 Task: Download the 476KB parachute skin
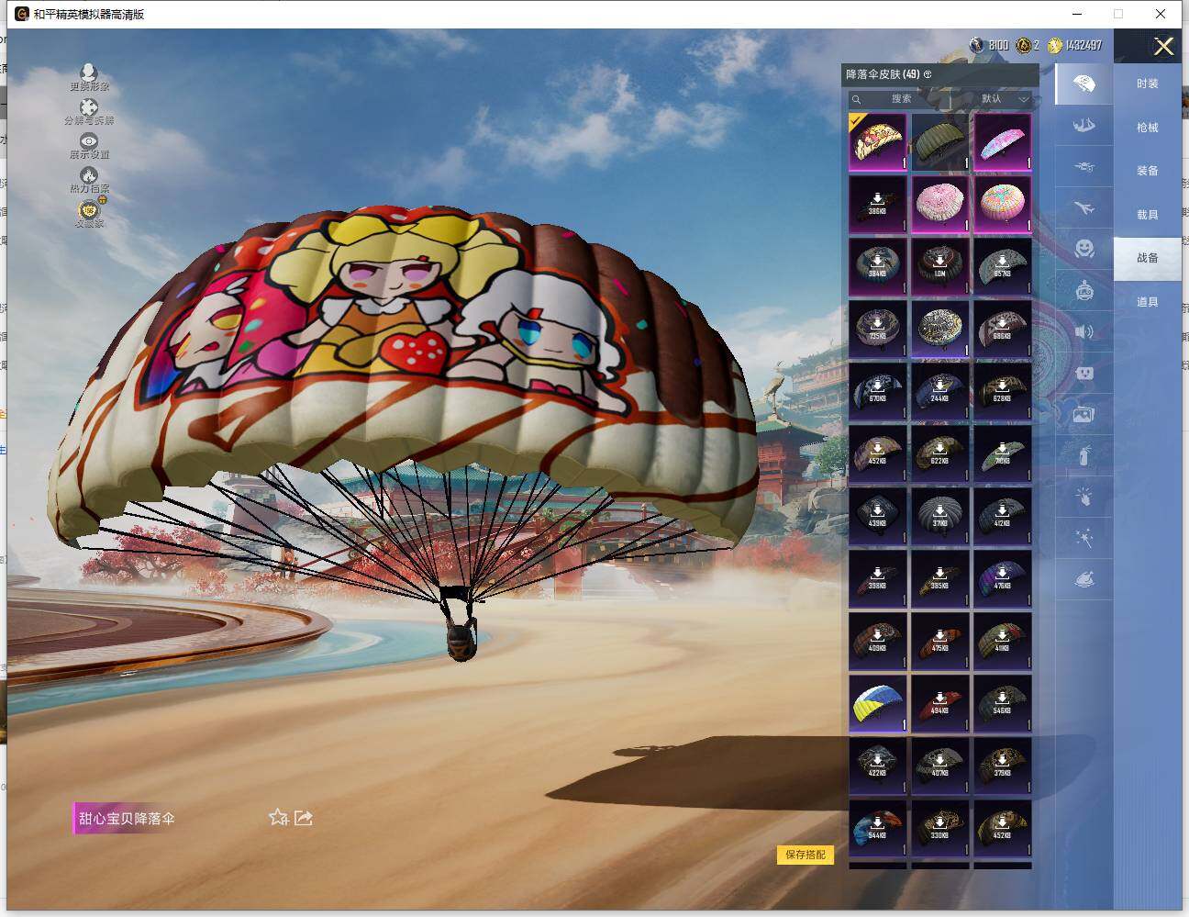(1003, 578)
